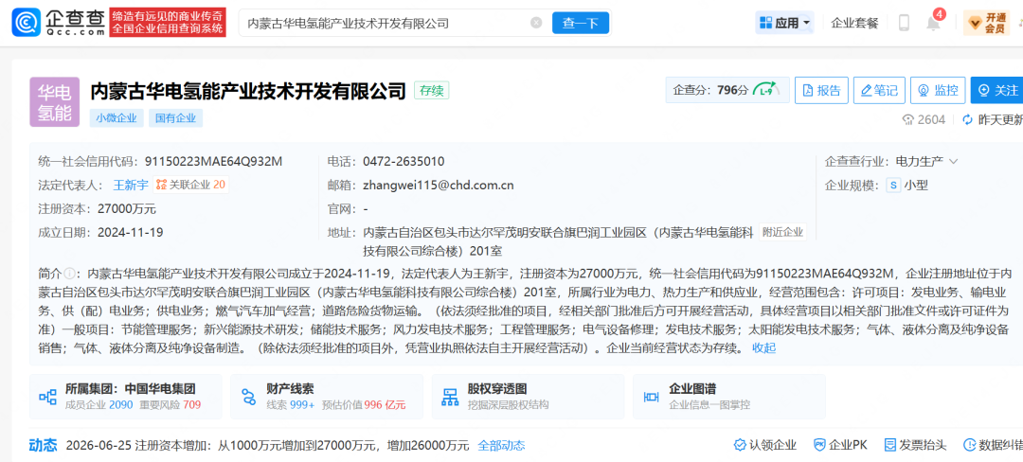
Task: Expand the 应用 dropdown menu
Action: point(785,23)
